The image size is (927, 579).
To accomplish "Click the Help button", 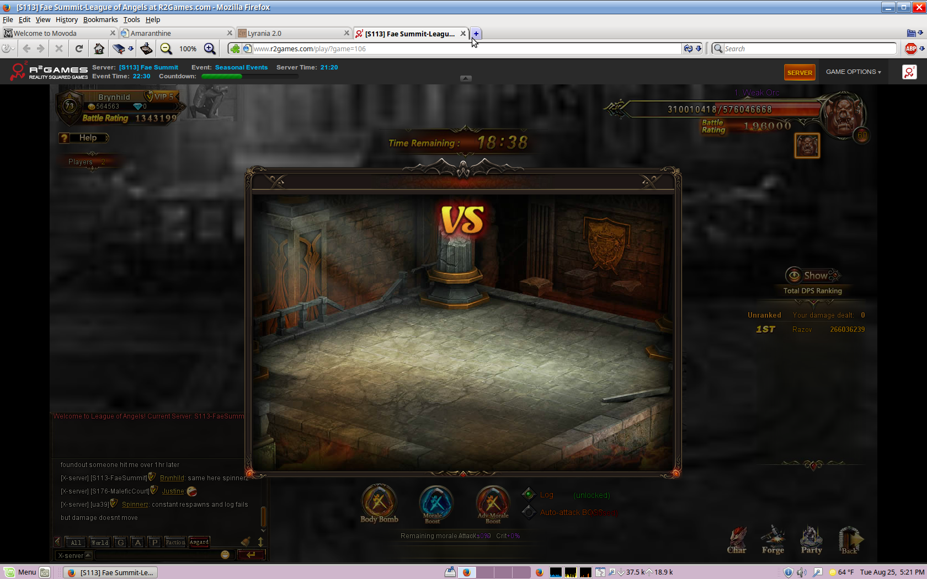I will pos(84,138).
